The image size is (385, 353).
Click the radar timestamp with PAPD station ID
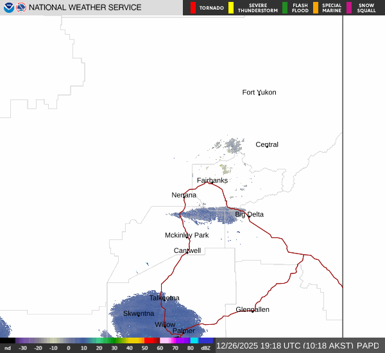pyautogui.click(x=298, y=345)
